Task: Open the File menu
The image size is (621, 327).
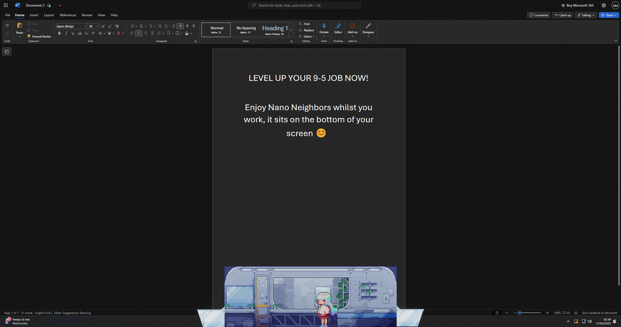Action: tap(7, 15)
